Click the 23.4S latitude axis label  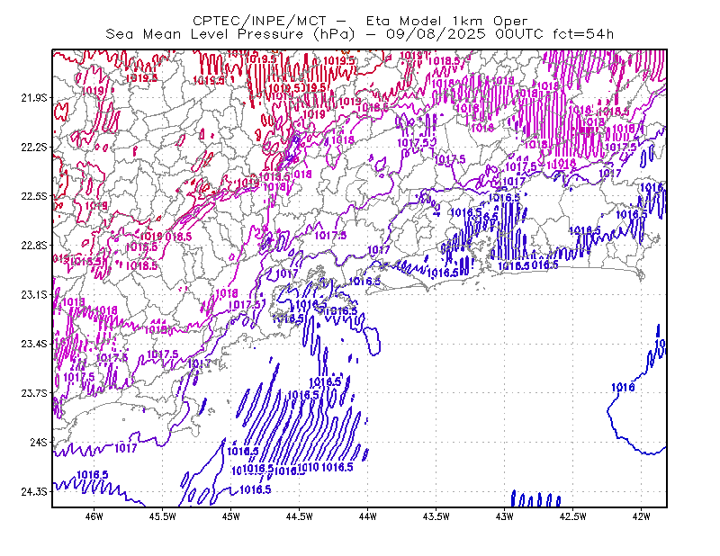pyautogui.click(x=34, y=344)
